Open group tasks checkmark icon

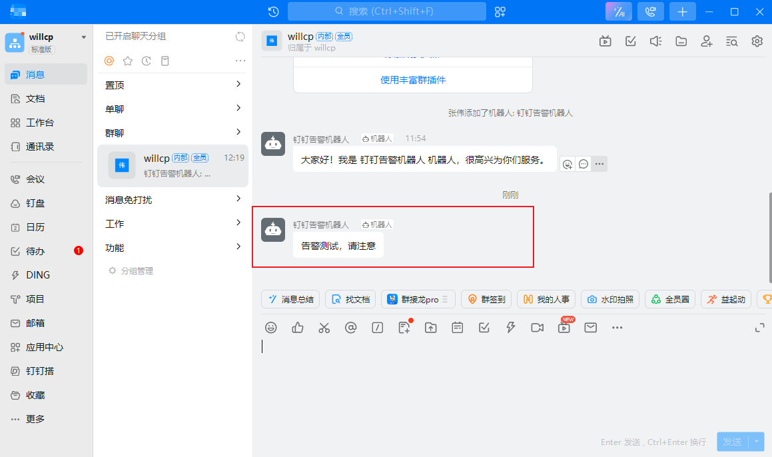tap(631, 41)
